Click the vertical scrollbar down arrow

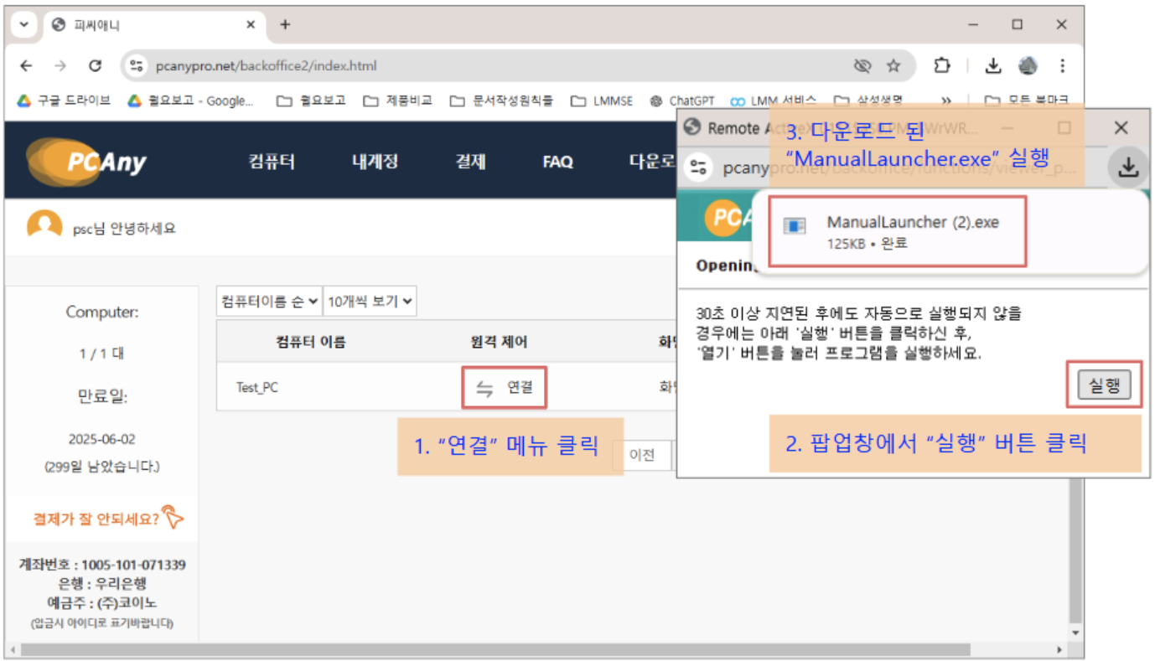click(1075, 634)
